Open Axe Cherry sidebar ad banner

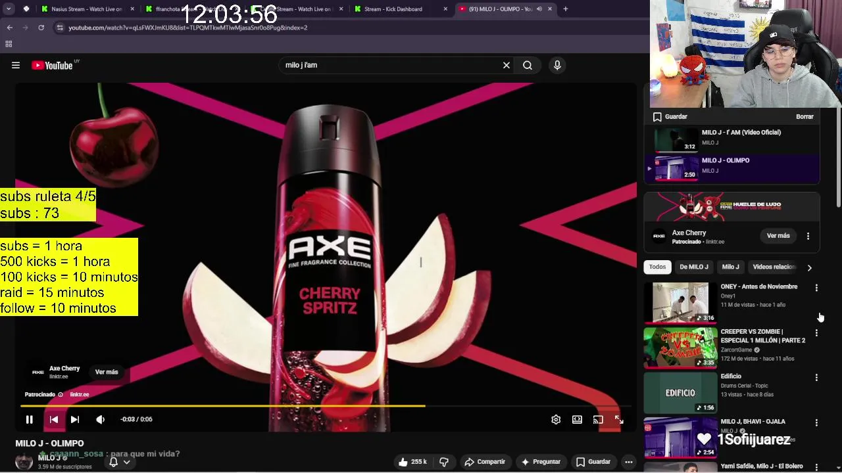click(731, 207)
